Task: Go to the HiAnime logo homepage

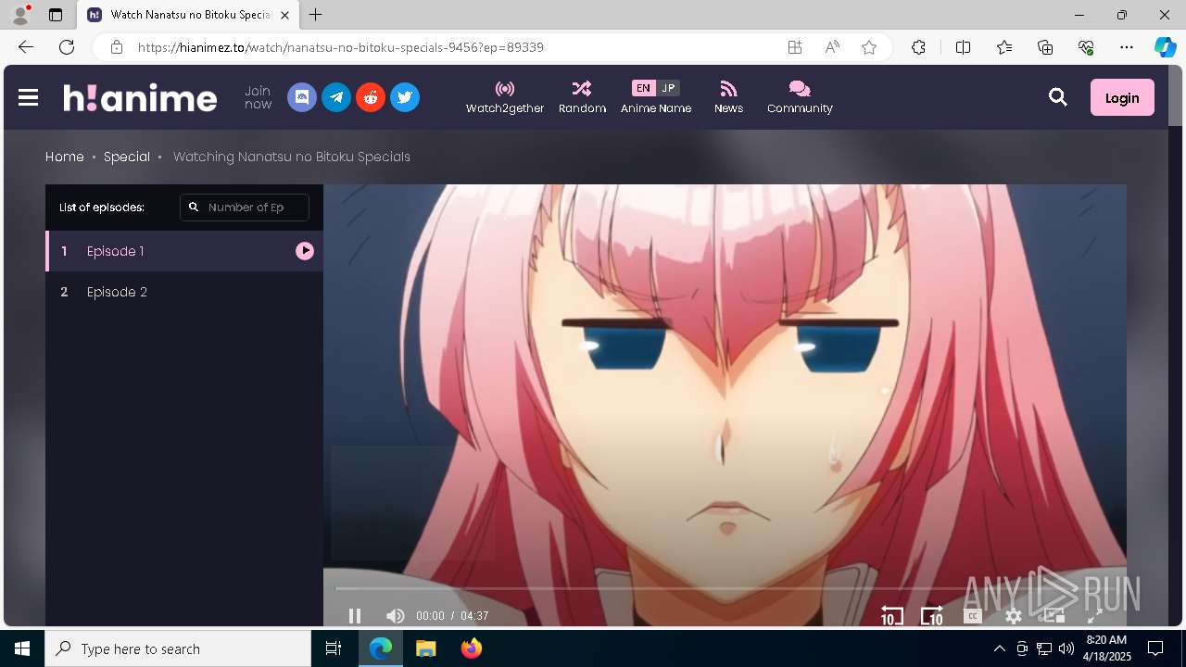Action: [x=140, y=97]
